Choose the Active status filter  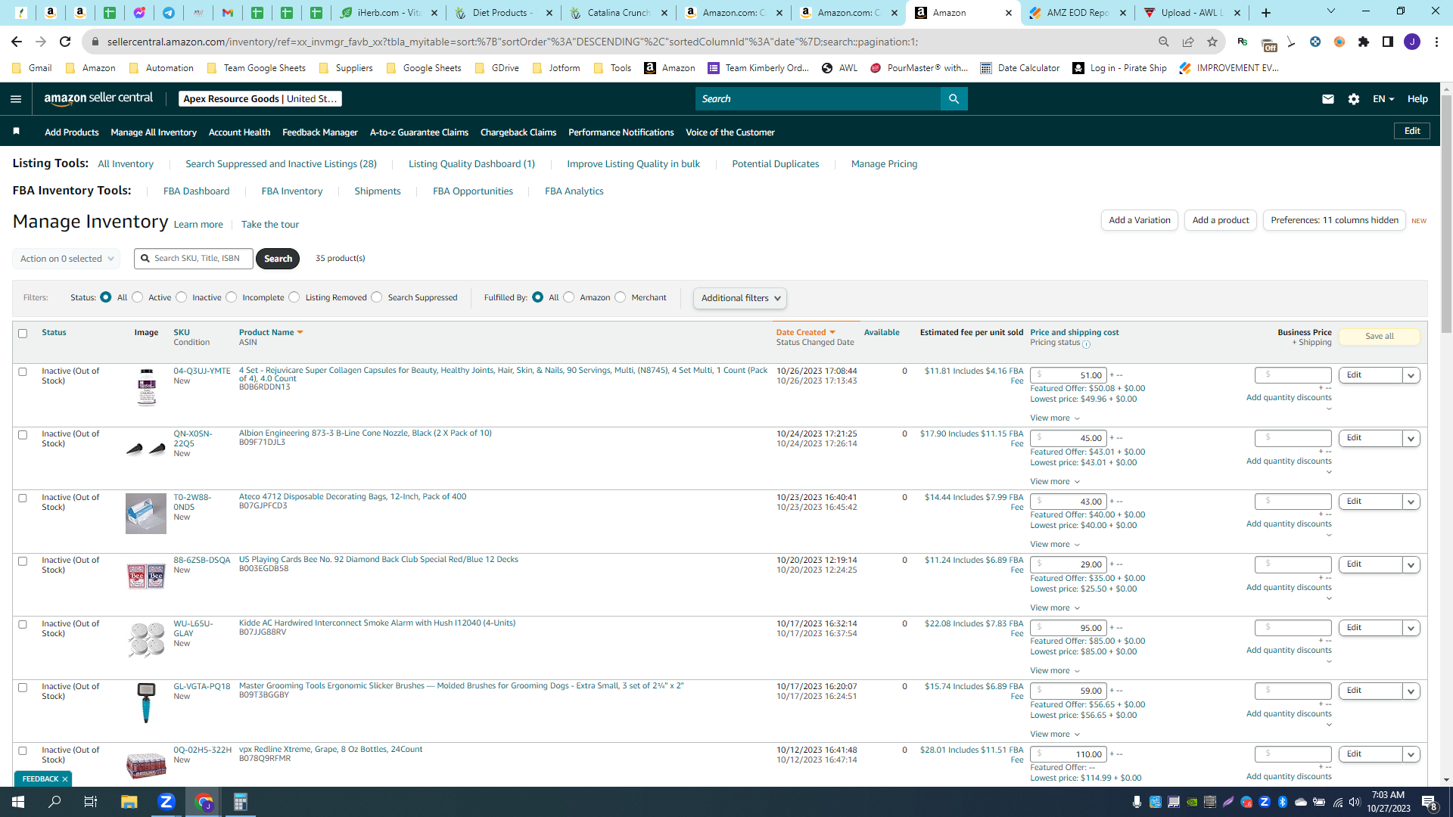pyautogui.click(x=138, y=297)
